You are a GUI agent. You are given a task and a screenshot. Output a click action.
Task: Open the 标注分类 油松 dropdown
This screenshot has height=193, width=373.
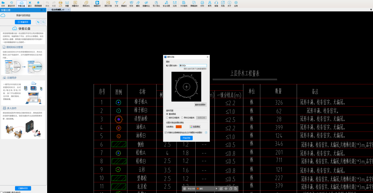click(x=207, y=188)
